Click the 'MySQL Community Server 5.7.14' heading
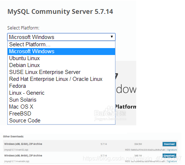This screenshot has height=165, width=185. pyautogui.click(x=60, y=12)
